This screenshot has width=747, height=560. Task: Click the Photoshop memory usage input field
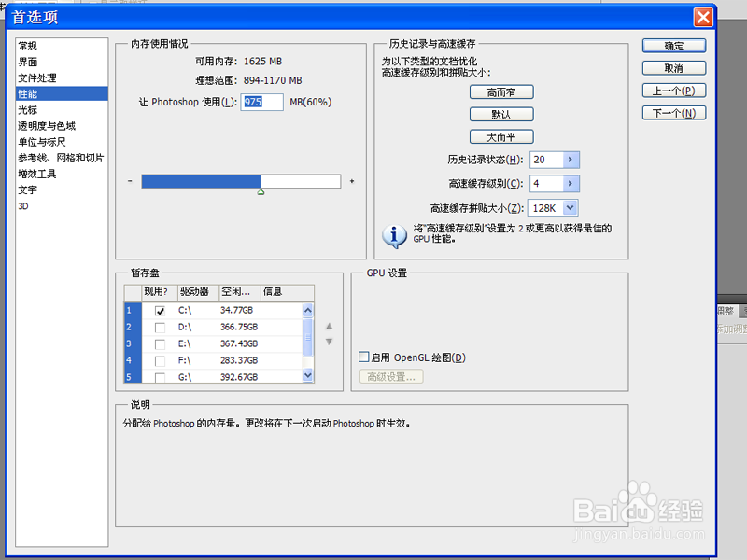coord(261,102)
